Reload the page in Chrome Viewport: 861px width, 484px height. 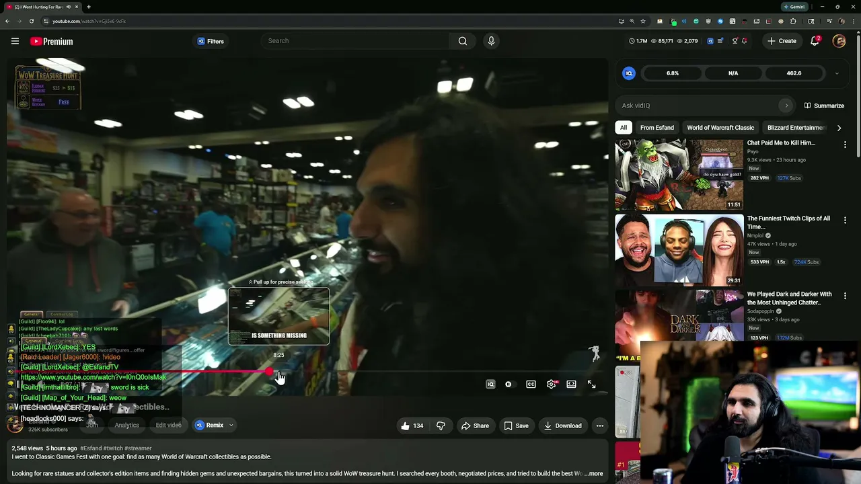pos(31,21)
